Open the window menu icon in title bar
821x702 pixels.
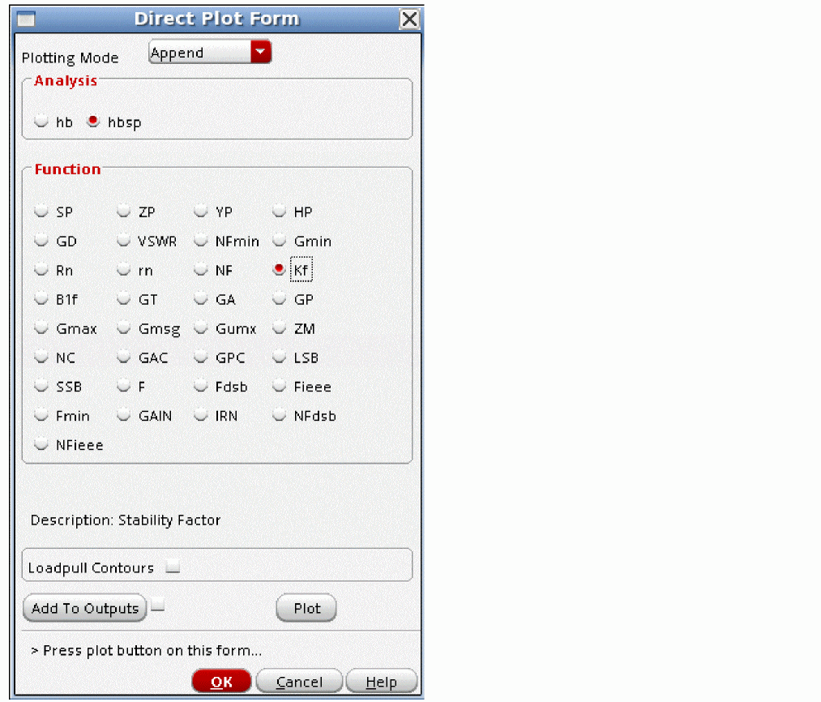click(x=26, y=19)
